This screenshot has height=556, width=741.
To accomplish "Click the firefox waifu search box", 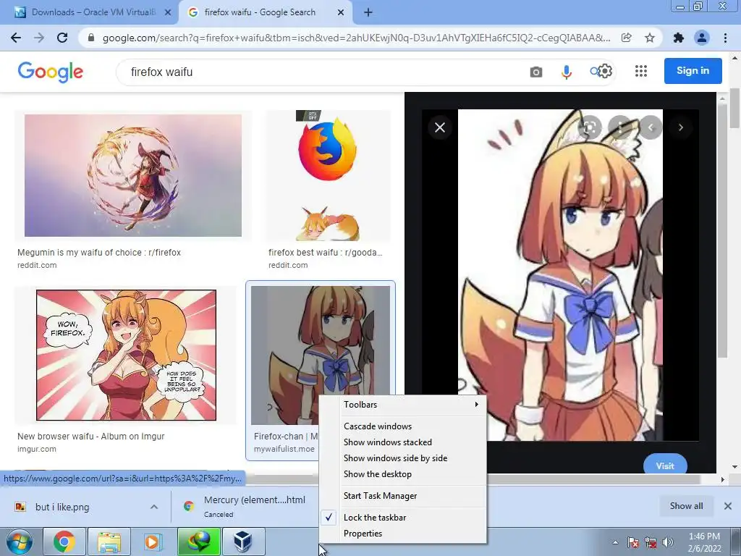I will tap(321, 72).
